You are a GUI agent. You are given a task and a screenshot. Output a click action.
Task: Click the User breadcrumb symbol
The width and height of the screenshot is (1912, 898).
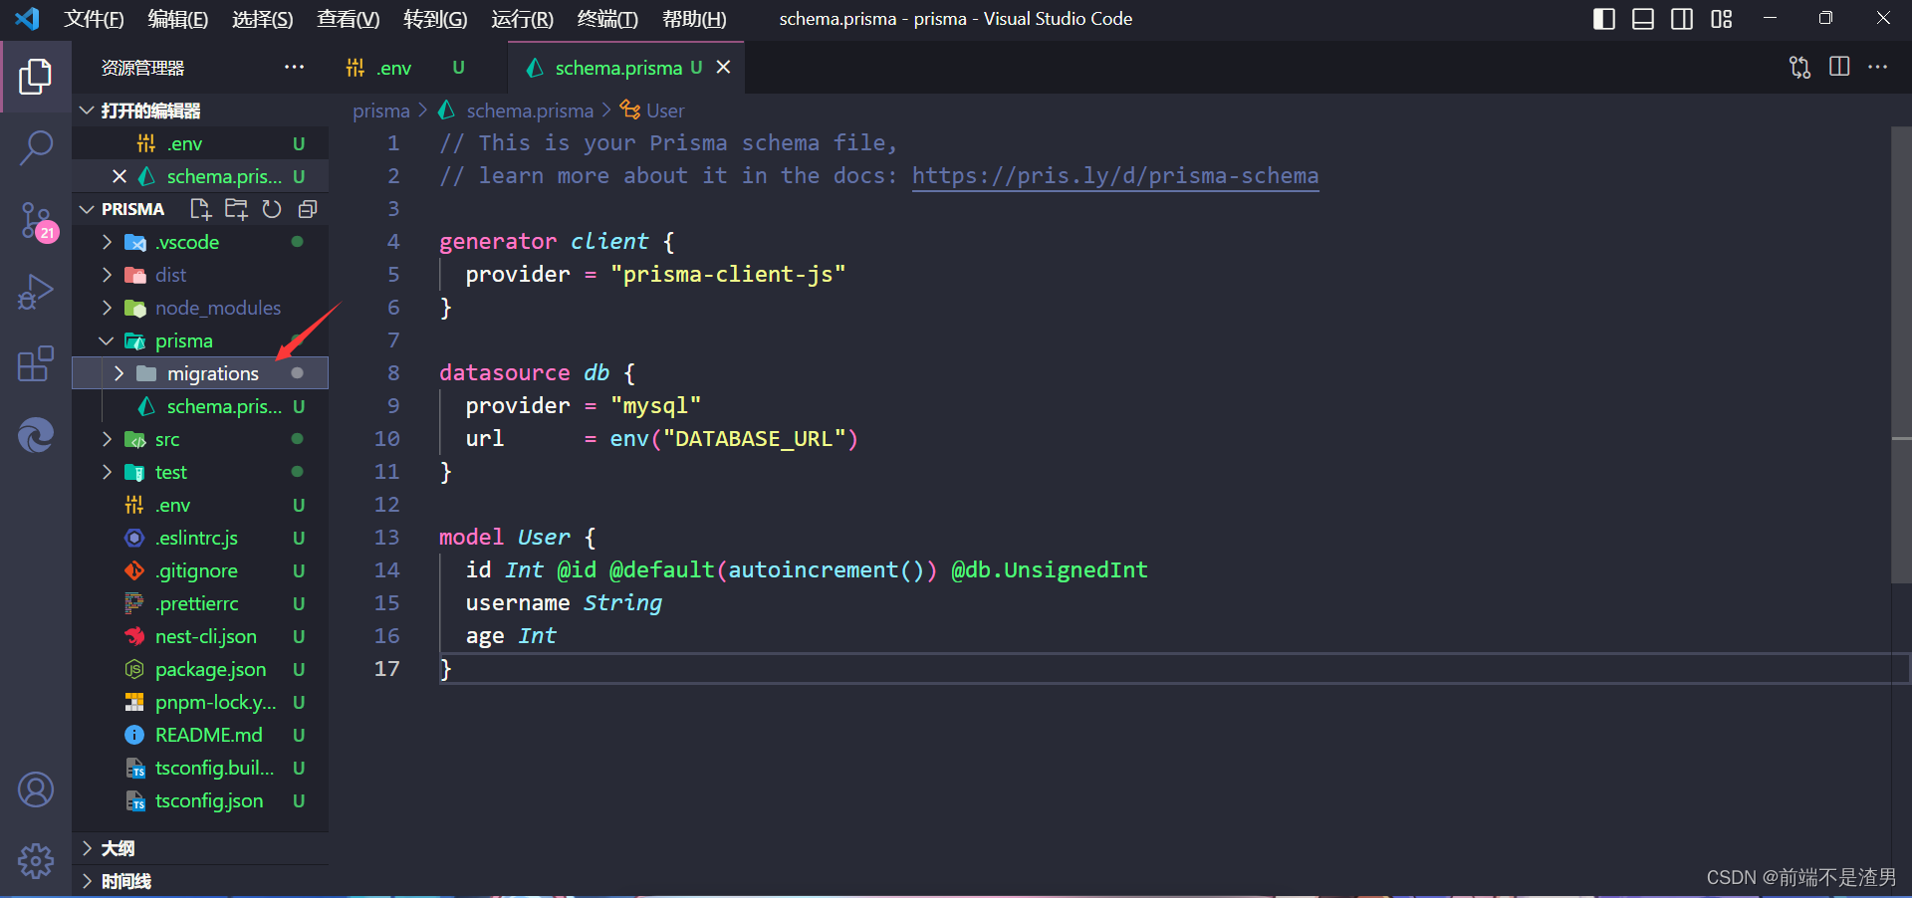click(664, 111)
